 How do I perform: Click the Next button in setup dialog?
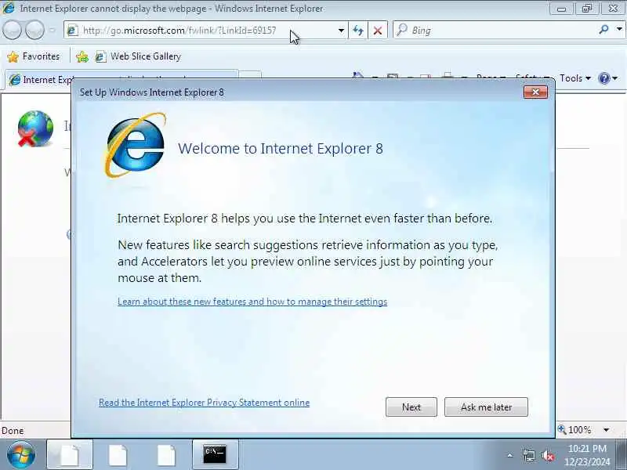click(x=411, y=407)
